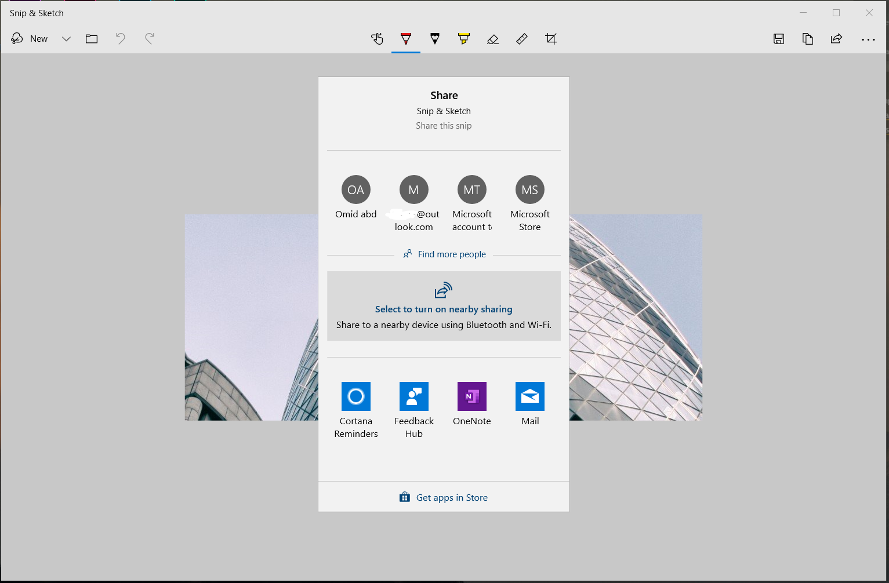Share snip to Cortana Reminders
Screen dimensions: 889x583
(356, 410)
